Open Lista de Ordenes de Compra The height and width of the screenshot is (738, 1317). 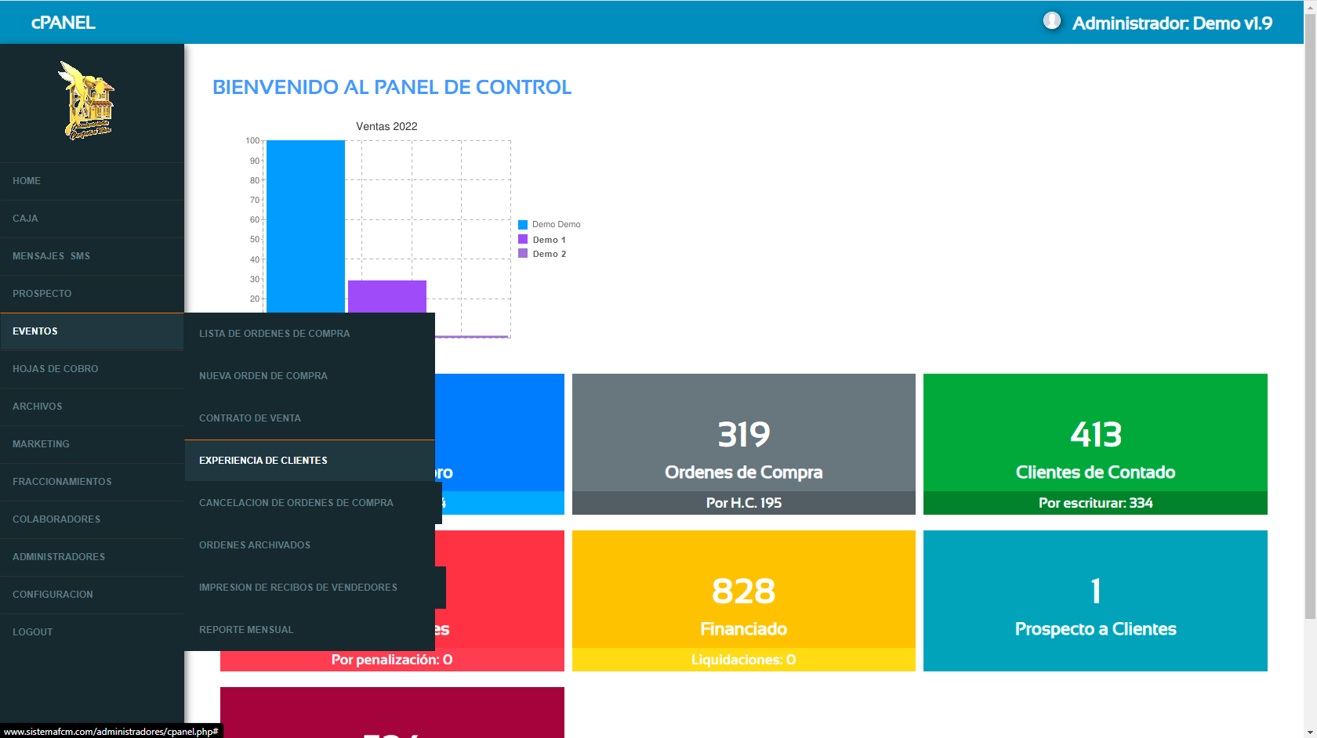[x=274, y=334]
